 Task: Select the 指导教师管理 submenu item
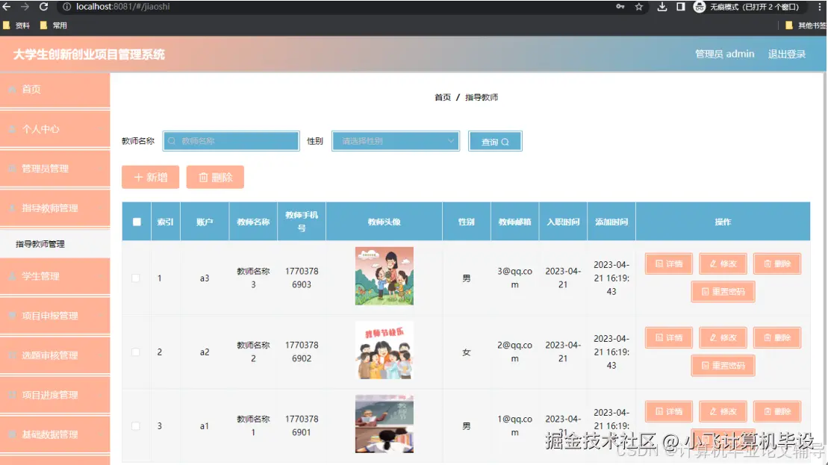coord(55,244)
